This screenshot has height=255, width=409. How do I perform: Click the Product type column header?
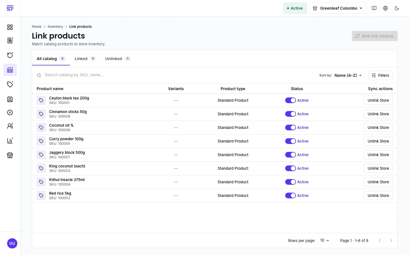pos(233,89)
